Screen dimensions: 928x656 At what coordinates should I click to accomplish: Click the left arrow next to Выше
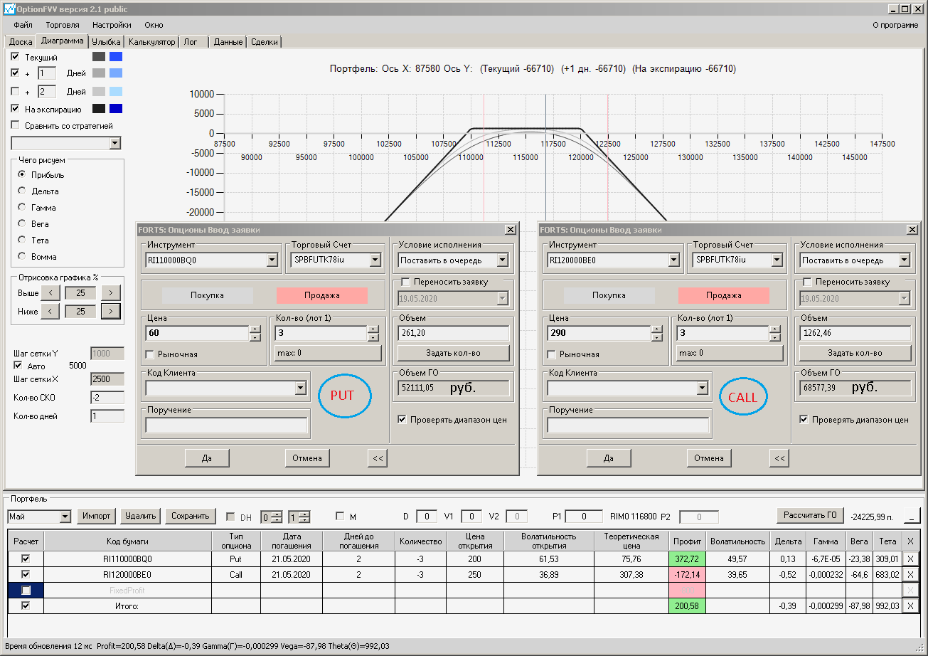pyautogui.click(x=50, y=292)
